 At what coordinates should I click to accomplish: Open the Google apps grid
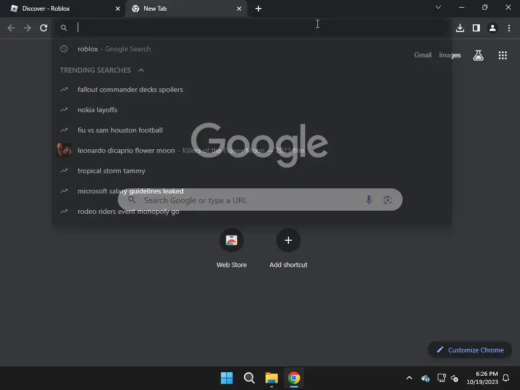pyautogui.click(x=502, y=55)
